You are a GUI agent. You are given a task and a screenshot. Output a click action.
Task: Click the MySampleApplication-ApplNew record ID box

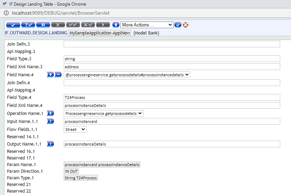pyautogui.click(x=100, y=33)
